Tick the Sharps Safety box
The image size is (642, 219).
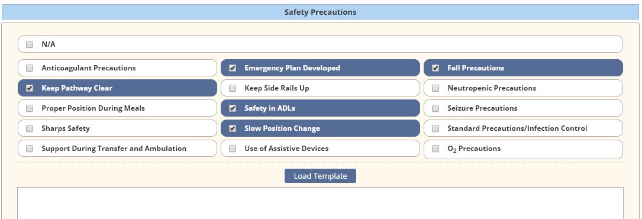(x=30, y=128)
